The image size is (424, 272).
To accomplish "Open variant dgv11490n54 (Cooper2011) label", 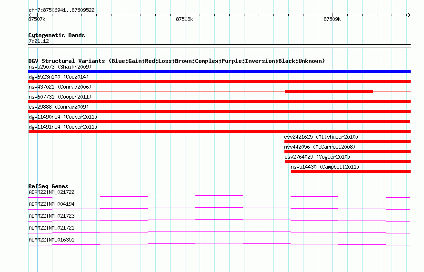I will pos(63,117).
